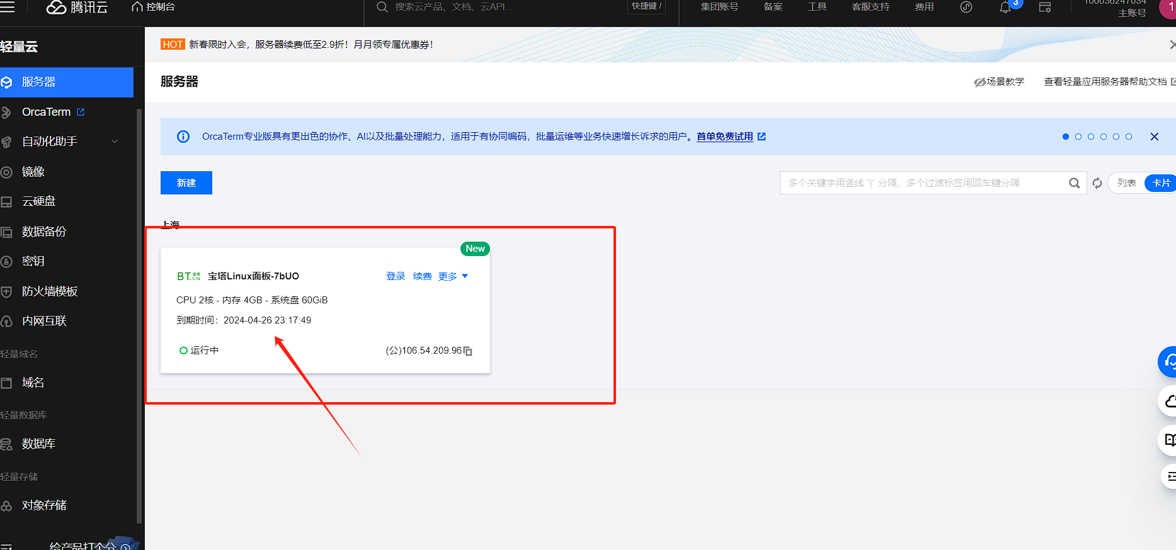Expand the 自动化助手 chevron
The image size is (1176, 550).
click(x=115, y=142)
